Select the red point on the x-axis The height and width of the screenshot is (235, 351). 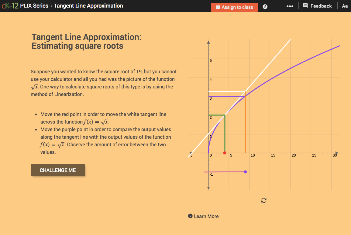[225, 153]
